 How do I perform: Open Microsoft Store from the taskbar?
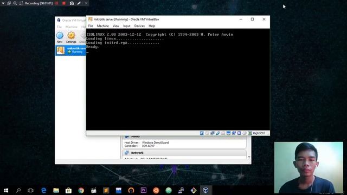tap(68, 190)
